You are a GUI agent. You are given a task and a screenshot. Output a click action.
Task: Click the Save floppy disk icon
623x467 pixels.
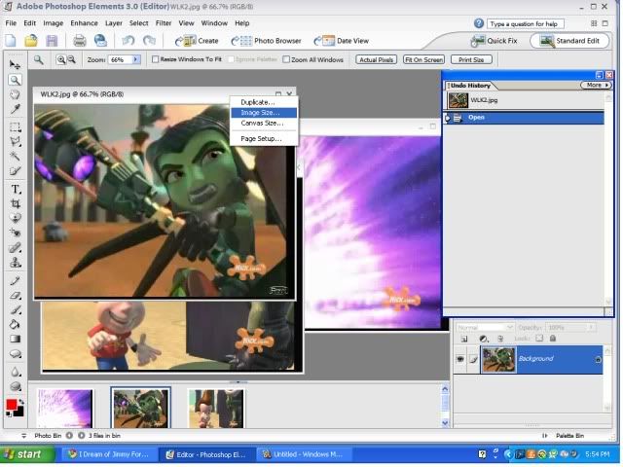click(x=51, y=40)
